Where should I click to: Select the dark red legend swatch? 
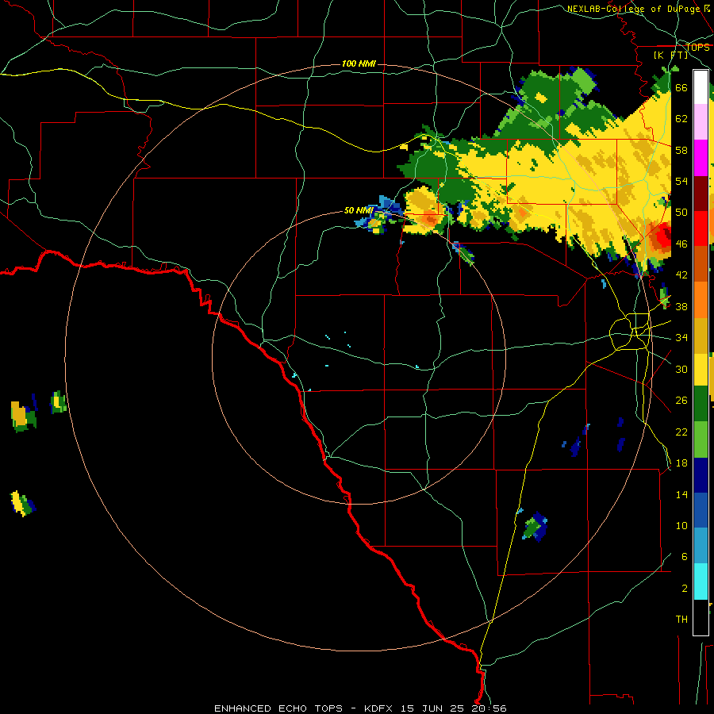pos(701,193)
